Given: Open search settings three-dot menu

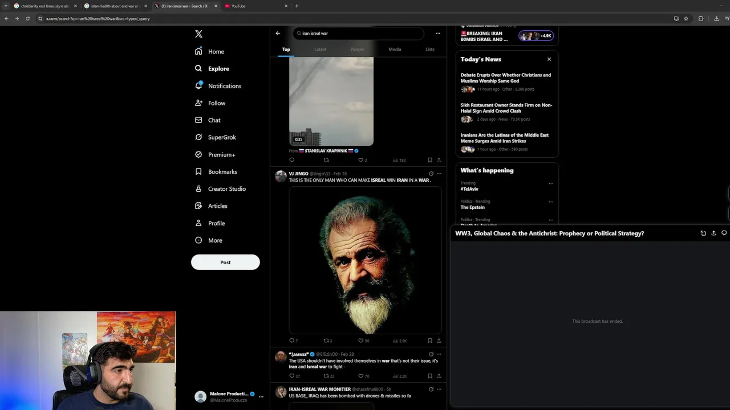Looking at the screenshot, I should coord(438,33).
